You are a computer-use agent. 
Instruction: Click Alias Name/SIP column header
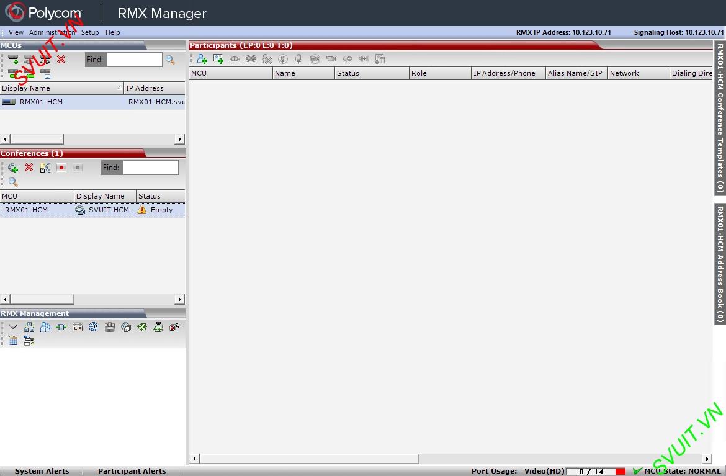click(576, 73)
